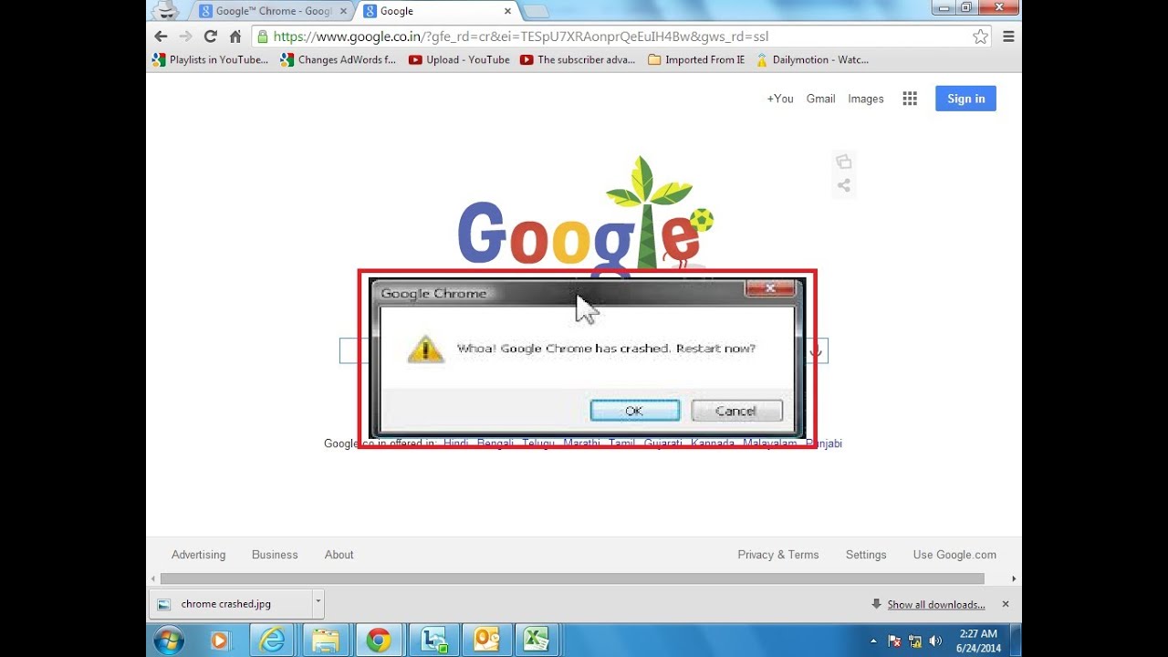The height and width of the screenshot is (657, 1168).
Task: Click Business footer link
Action: 275,555
